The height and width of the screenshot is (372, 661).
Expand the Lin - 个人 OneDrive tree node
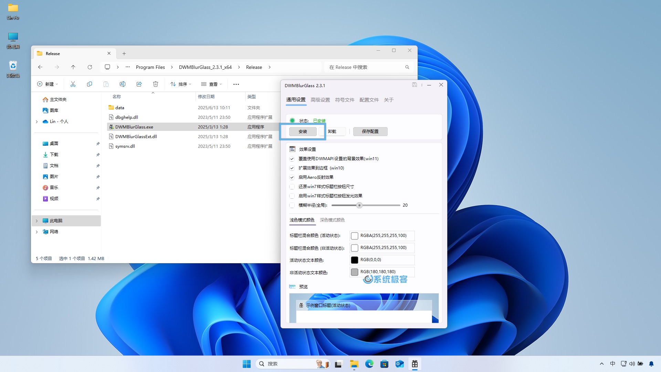click(37, 122)
